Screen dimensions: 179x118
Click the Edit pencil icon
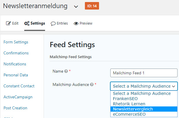(8, 23)
